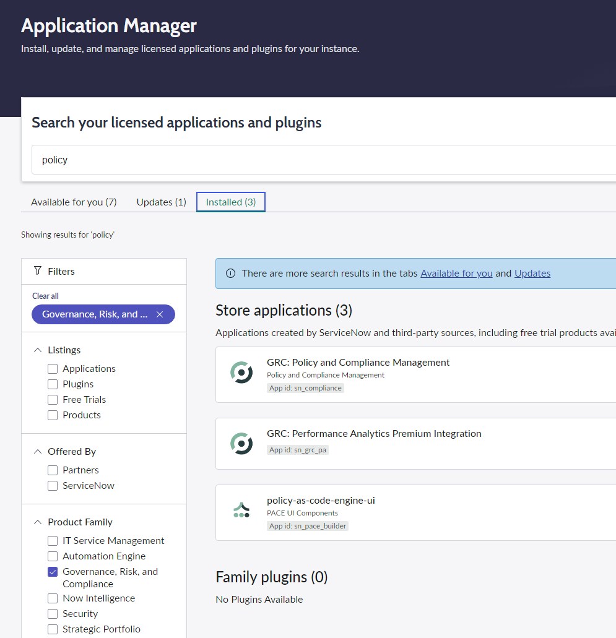Open GRC: Performance Analytics Premium Integration title
This screenshot has height=638, width=616.
click(374, 433)
